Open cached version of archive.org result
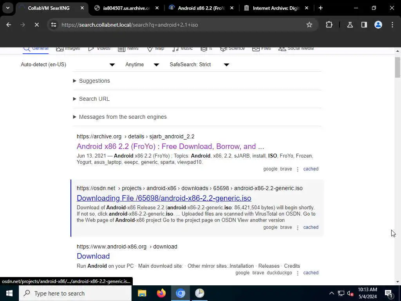 click(311, 169)
